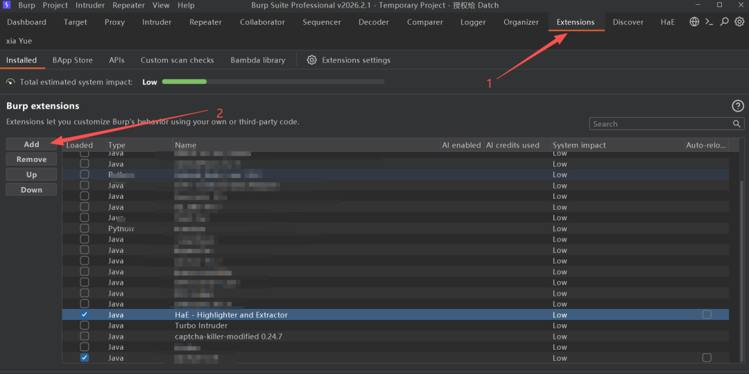This screenshot has width=749, height=374.
Task: Click the top-bar search magnifier icon
Action: coord(724,22)
